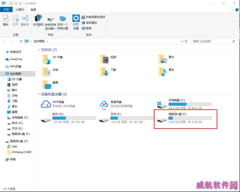The image size is (240, 192).
Task: Click the 重命名 (Rename) ribbon icon
Action: pos(25,20)
